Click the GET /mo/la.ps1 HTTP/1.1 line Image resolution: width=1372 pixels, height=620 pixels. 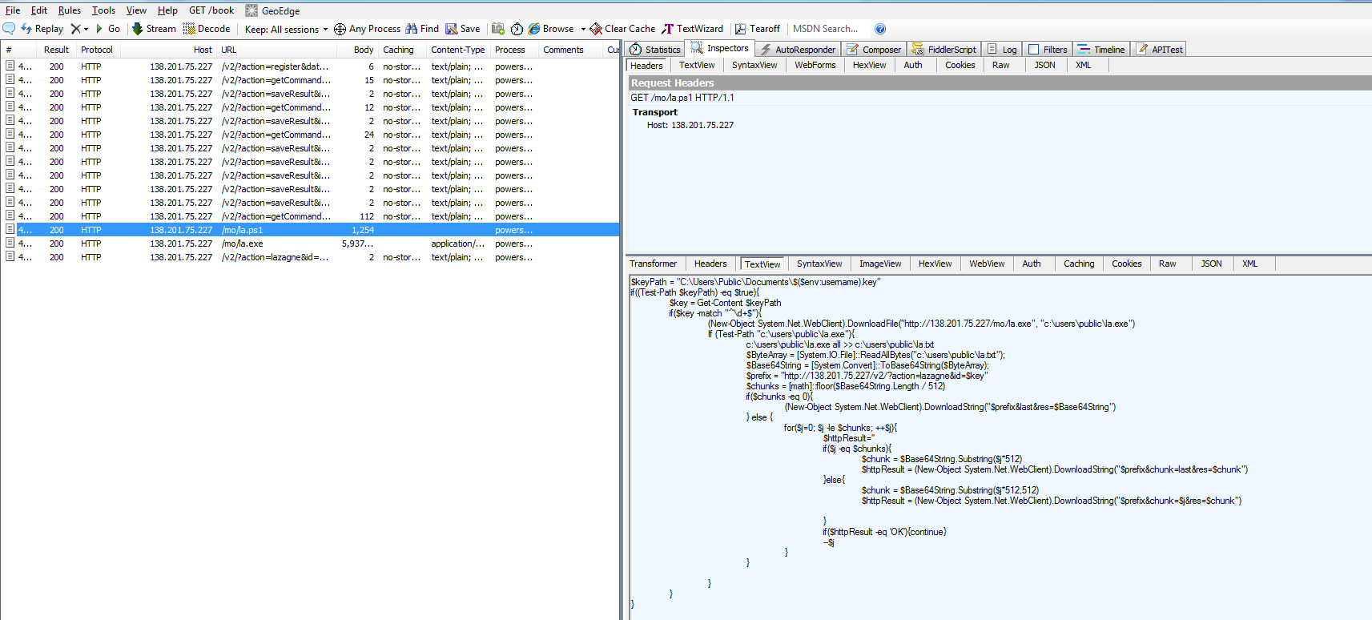682,98
